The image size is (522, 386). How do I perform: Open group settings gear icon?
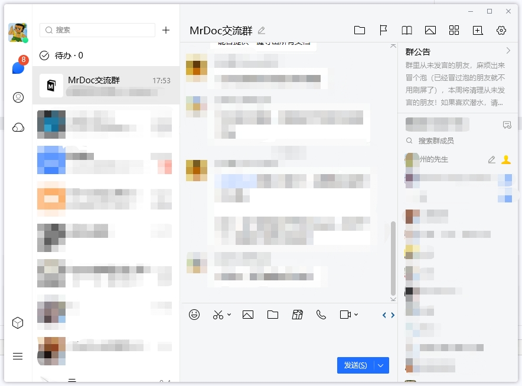click(501, 31)
